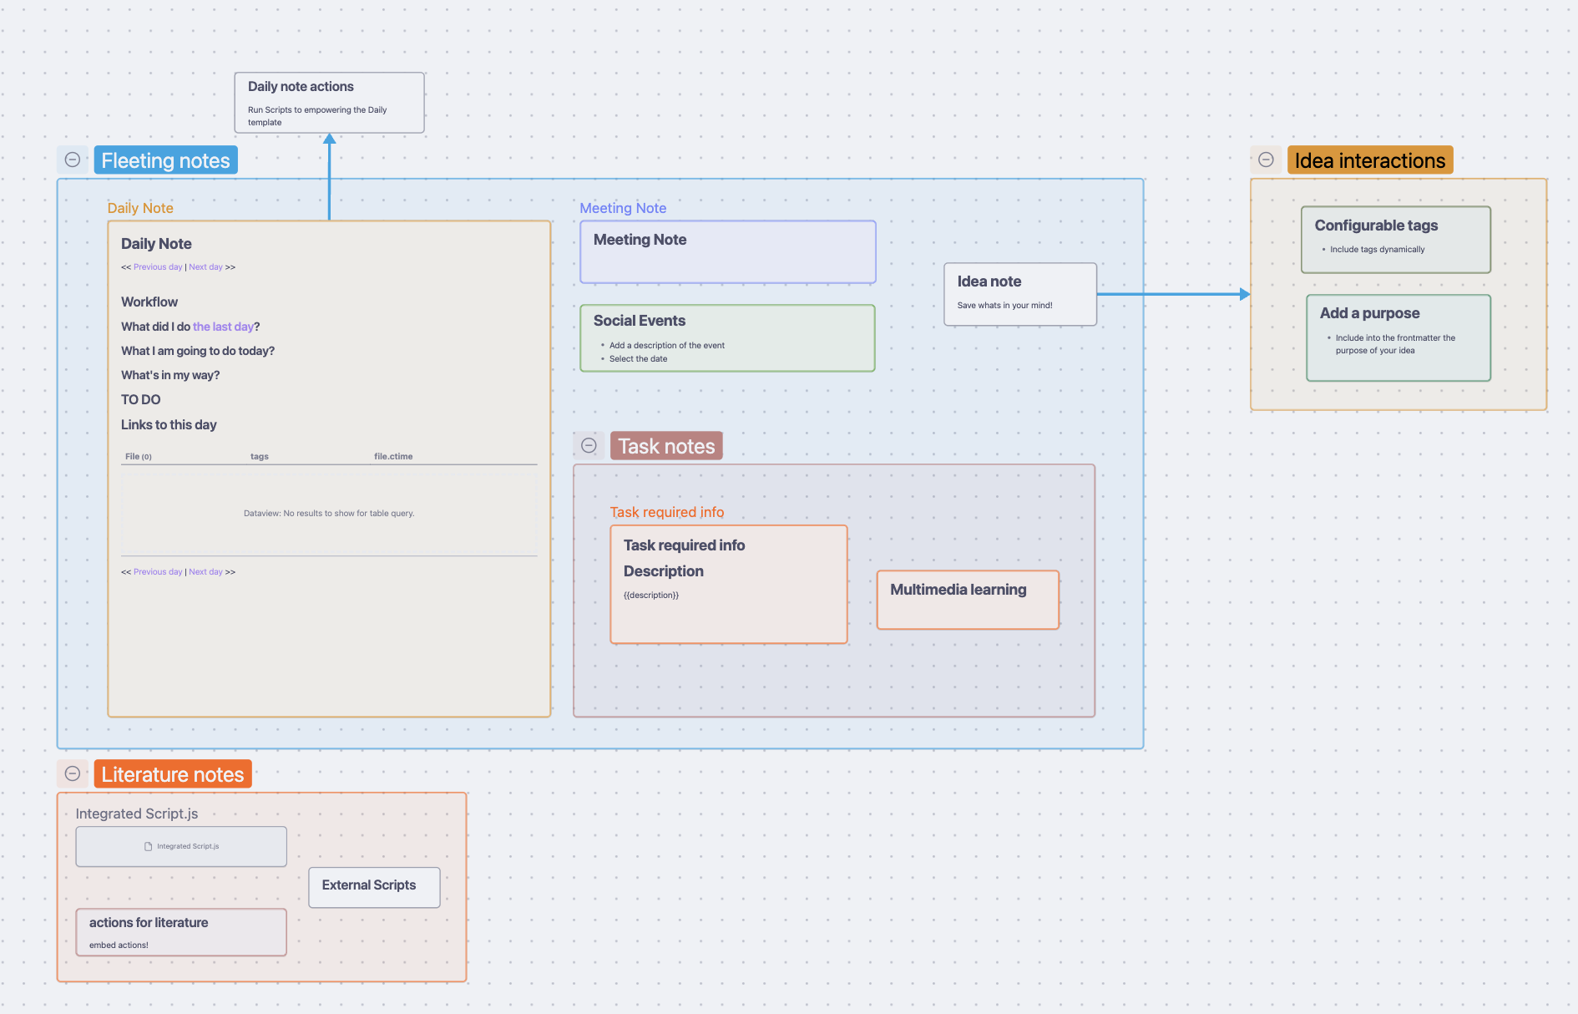Screen dimensions: 1578x1014
Task: Collapse the Idea interactions group
Action: pos(1266,160)
